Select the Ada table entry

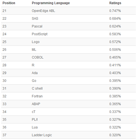tap(35, 73)
